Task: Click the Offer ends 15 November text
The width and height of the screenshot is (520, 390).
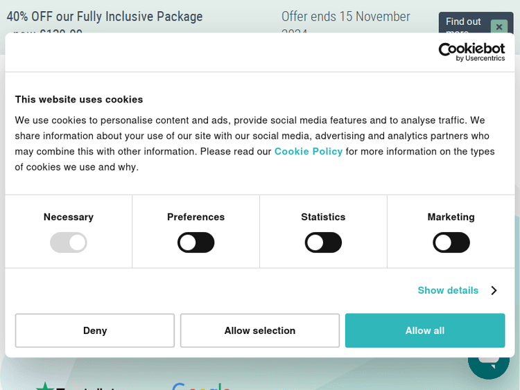Action: (x=345, y=16)
